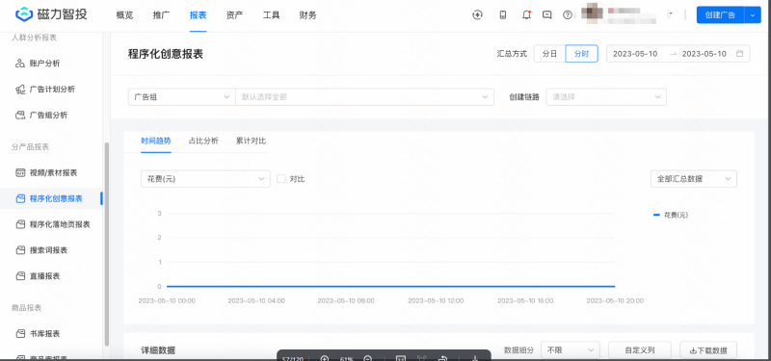Click the viewer fit-to-screen icon

click(x=421, y=357)
